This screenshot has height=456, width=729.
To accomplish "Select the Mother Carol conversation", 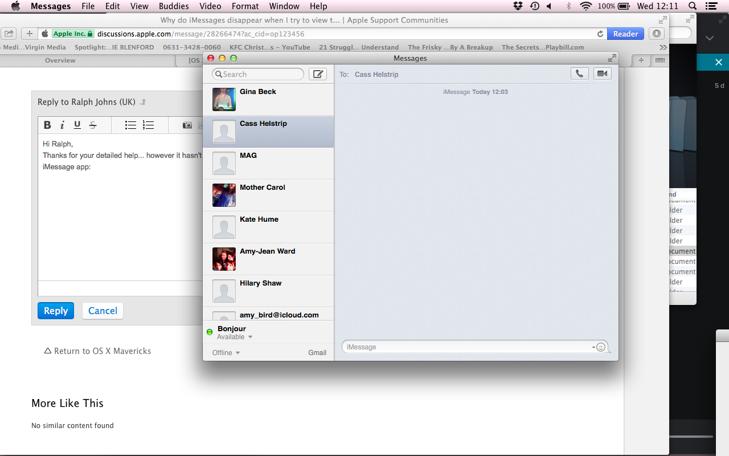I will 268,196.
